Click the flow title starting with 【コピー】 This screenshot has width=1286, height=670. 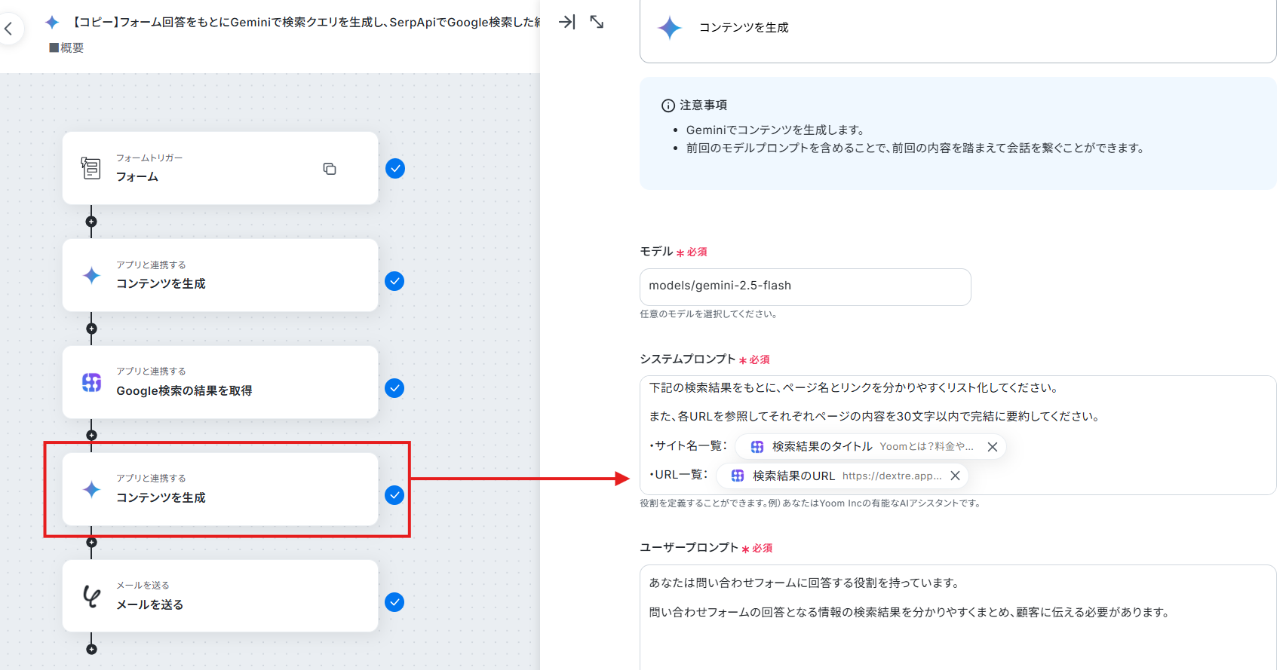tap(305, 23)
